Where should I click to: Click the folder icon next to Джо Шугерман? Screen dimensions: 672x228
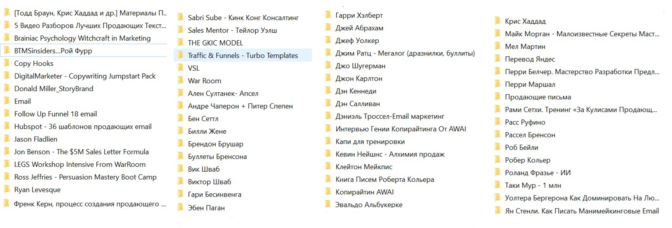(328, 66)
